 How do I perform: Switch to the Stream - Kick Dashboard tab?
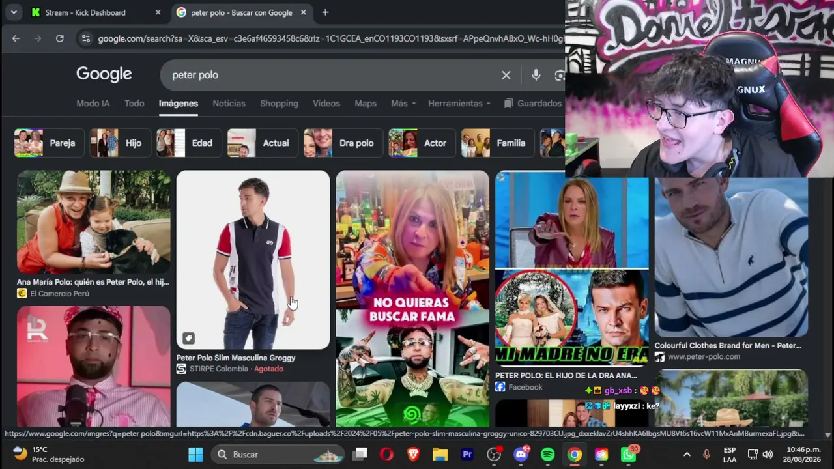point(95,12)
